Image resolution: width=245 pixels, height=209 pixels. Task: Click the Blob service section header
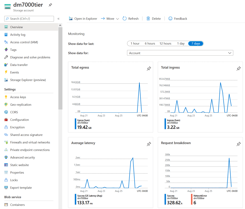[x=13, y=197]
